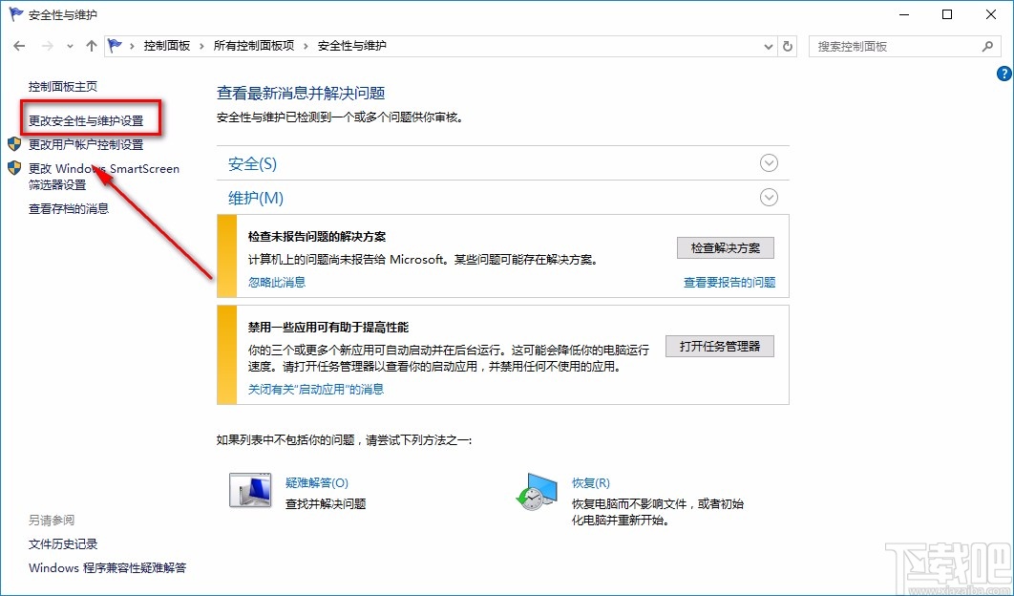Select 所有控制面板项 in the breadcrumb
1014x596 pixels.
click(x=254, y=45)
